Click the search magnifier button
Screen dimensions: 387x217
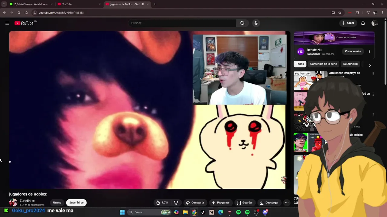tap(242, 23)
